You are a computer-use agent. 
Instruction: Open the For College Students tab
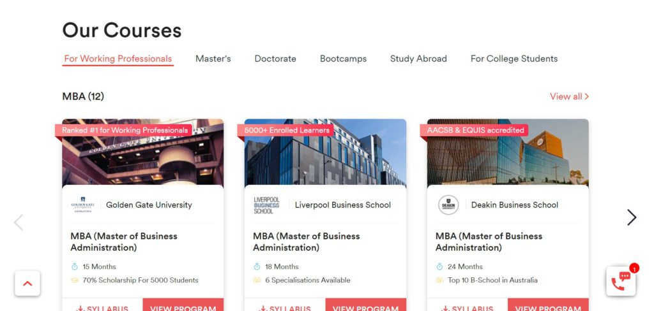[x=514, y=59]
